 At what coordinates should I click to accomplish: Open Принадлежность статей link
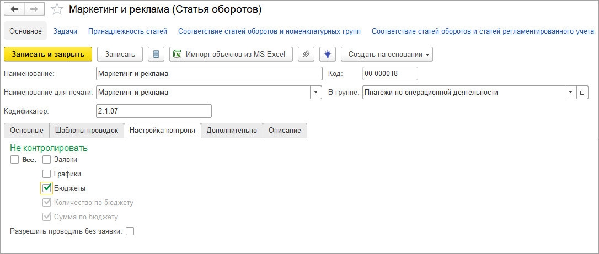(127, 31)
